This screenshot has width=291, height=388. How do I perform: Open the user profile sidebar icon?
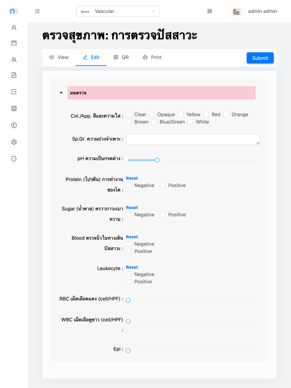pos(14,27)
